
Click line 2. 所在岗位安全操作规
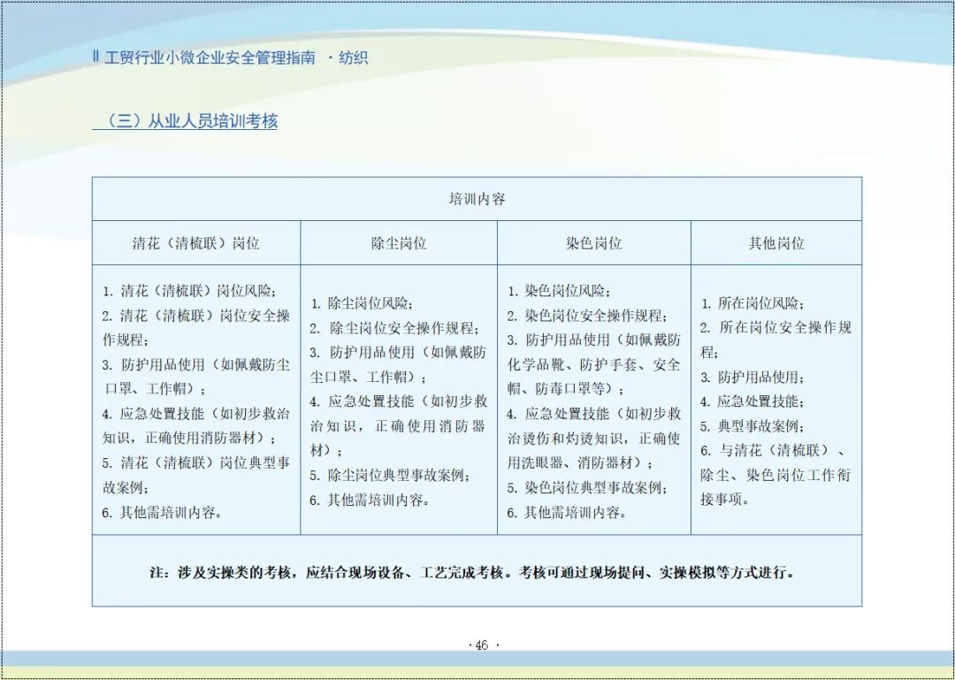[x=776, y=328]
